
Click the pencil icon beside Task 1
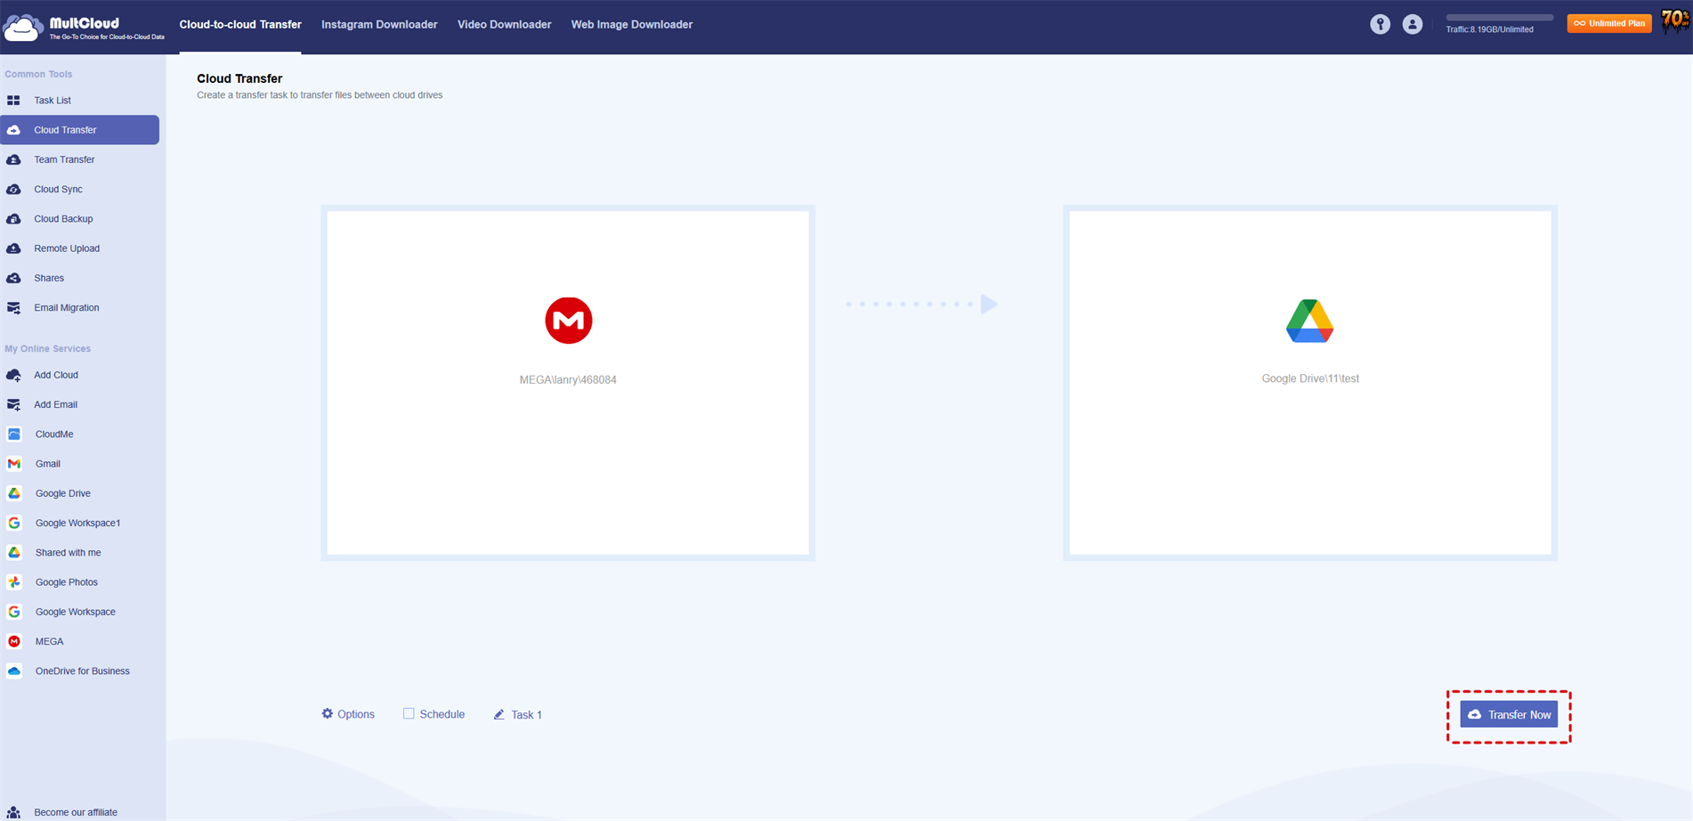[499, 714]
